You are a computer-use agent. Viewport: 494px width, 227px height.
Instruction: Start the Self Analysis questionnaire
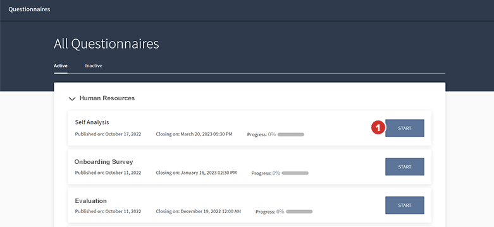pos(405,128)
